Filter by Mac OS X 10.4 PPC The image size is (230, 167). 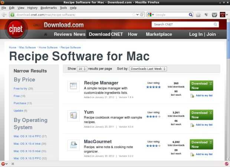(27, 136)
